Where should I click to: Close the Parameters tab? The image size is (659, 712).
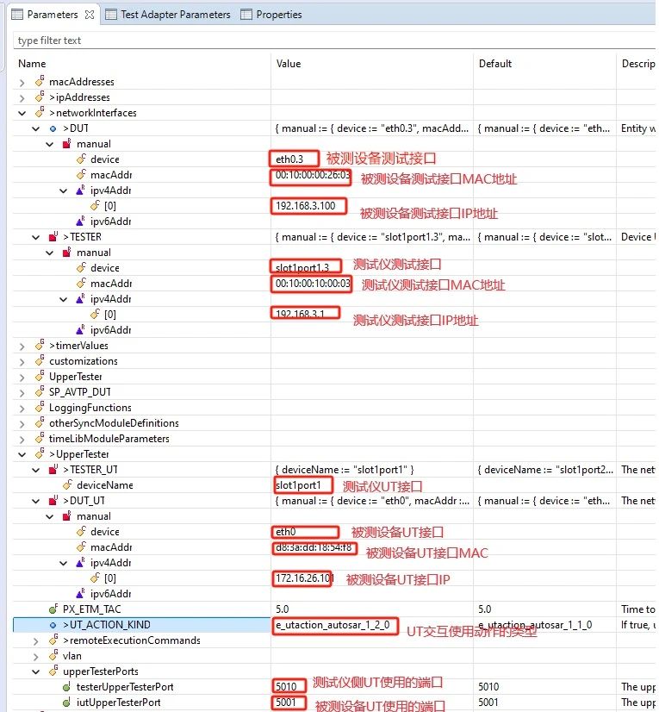click(90, 15)
